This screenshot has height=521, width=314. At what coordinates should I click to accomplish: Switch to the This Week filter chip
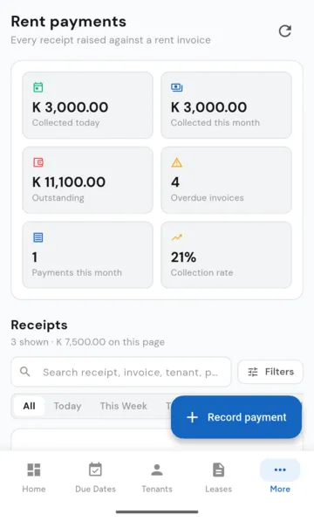(x=124, y=406)
